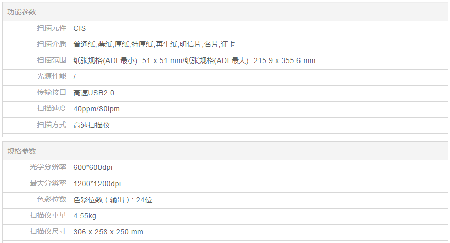Click the 传输接口 row label
The height and width of the screenshot is (243, 450).
coord(51,93)
